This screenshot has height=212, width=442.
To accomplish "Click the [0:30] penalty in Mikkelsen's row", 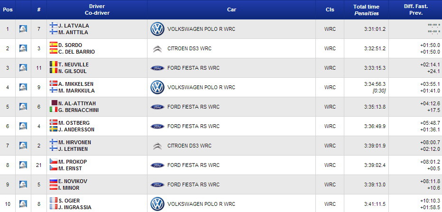I will tap(380, 91).
